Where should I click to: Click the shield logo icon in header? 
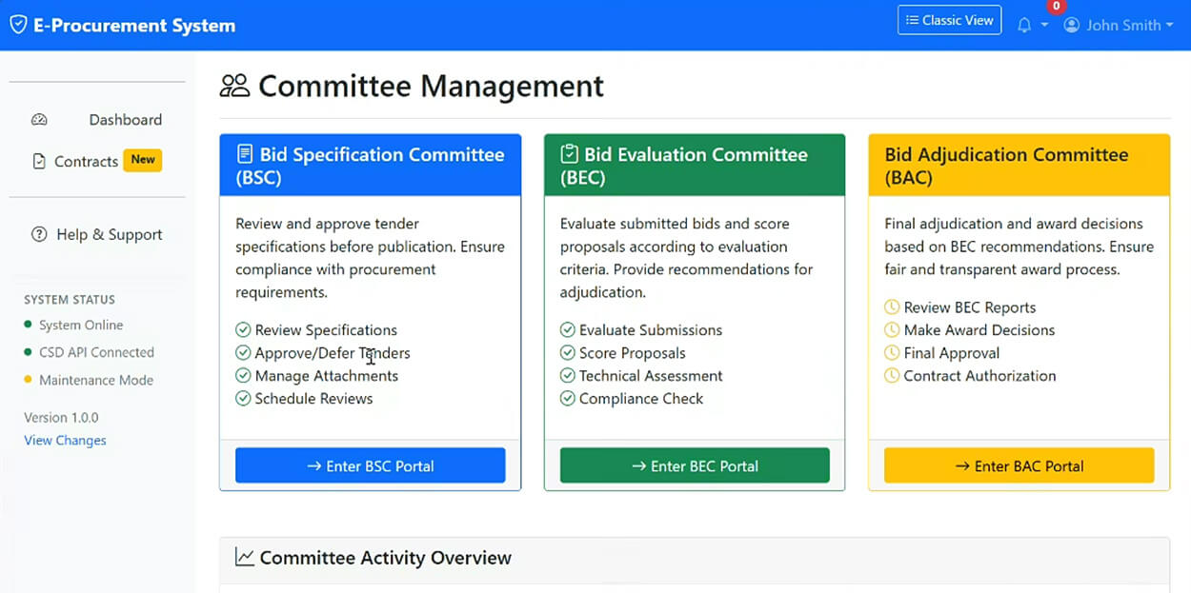pyautogui.click(x=18, y=26)
